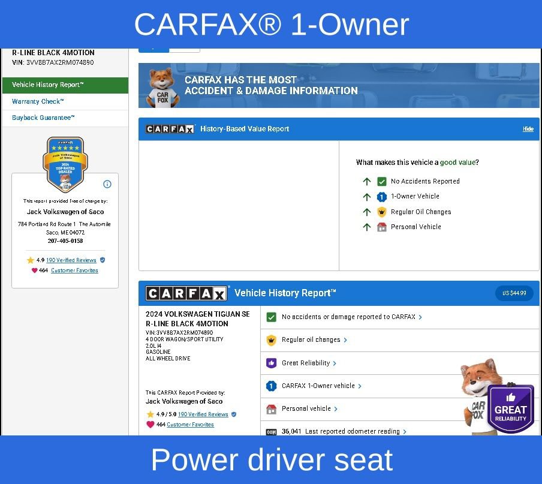Click the US $44.99 price button
This screenshot has height=484, width=542.
(514, 293)
